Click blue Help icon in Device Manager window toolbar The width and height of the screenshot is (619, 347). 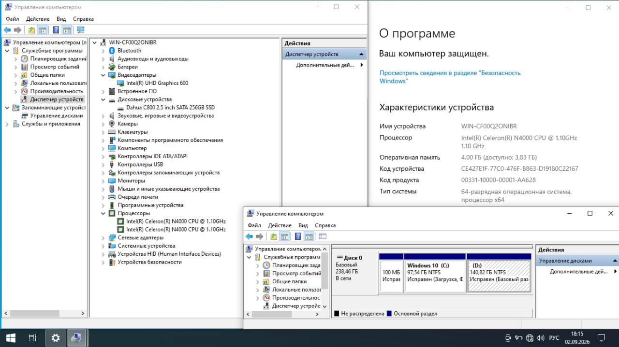[56, 30]
